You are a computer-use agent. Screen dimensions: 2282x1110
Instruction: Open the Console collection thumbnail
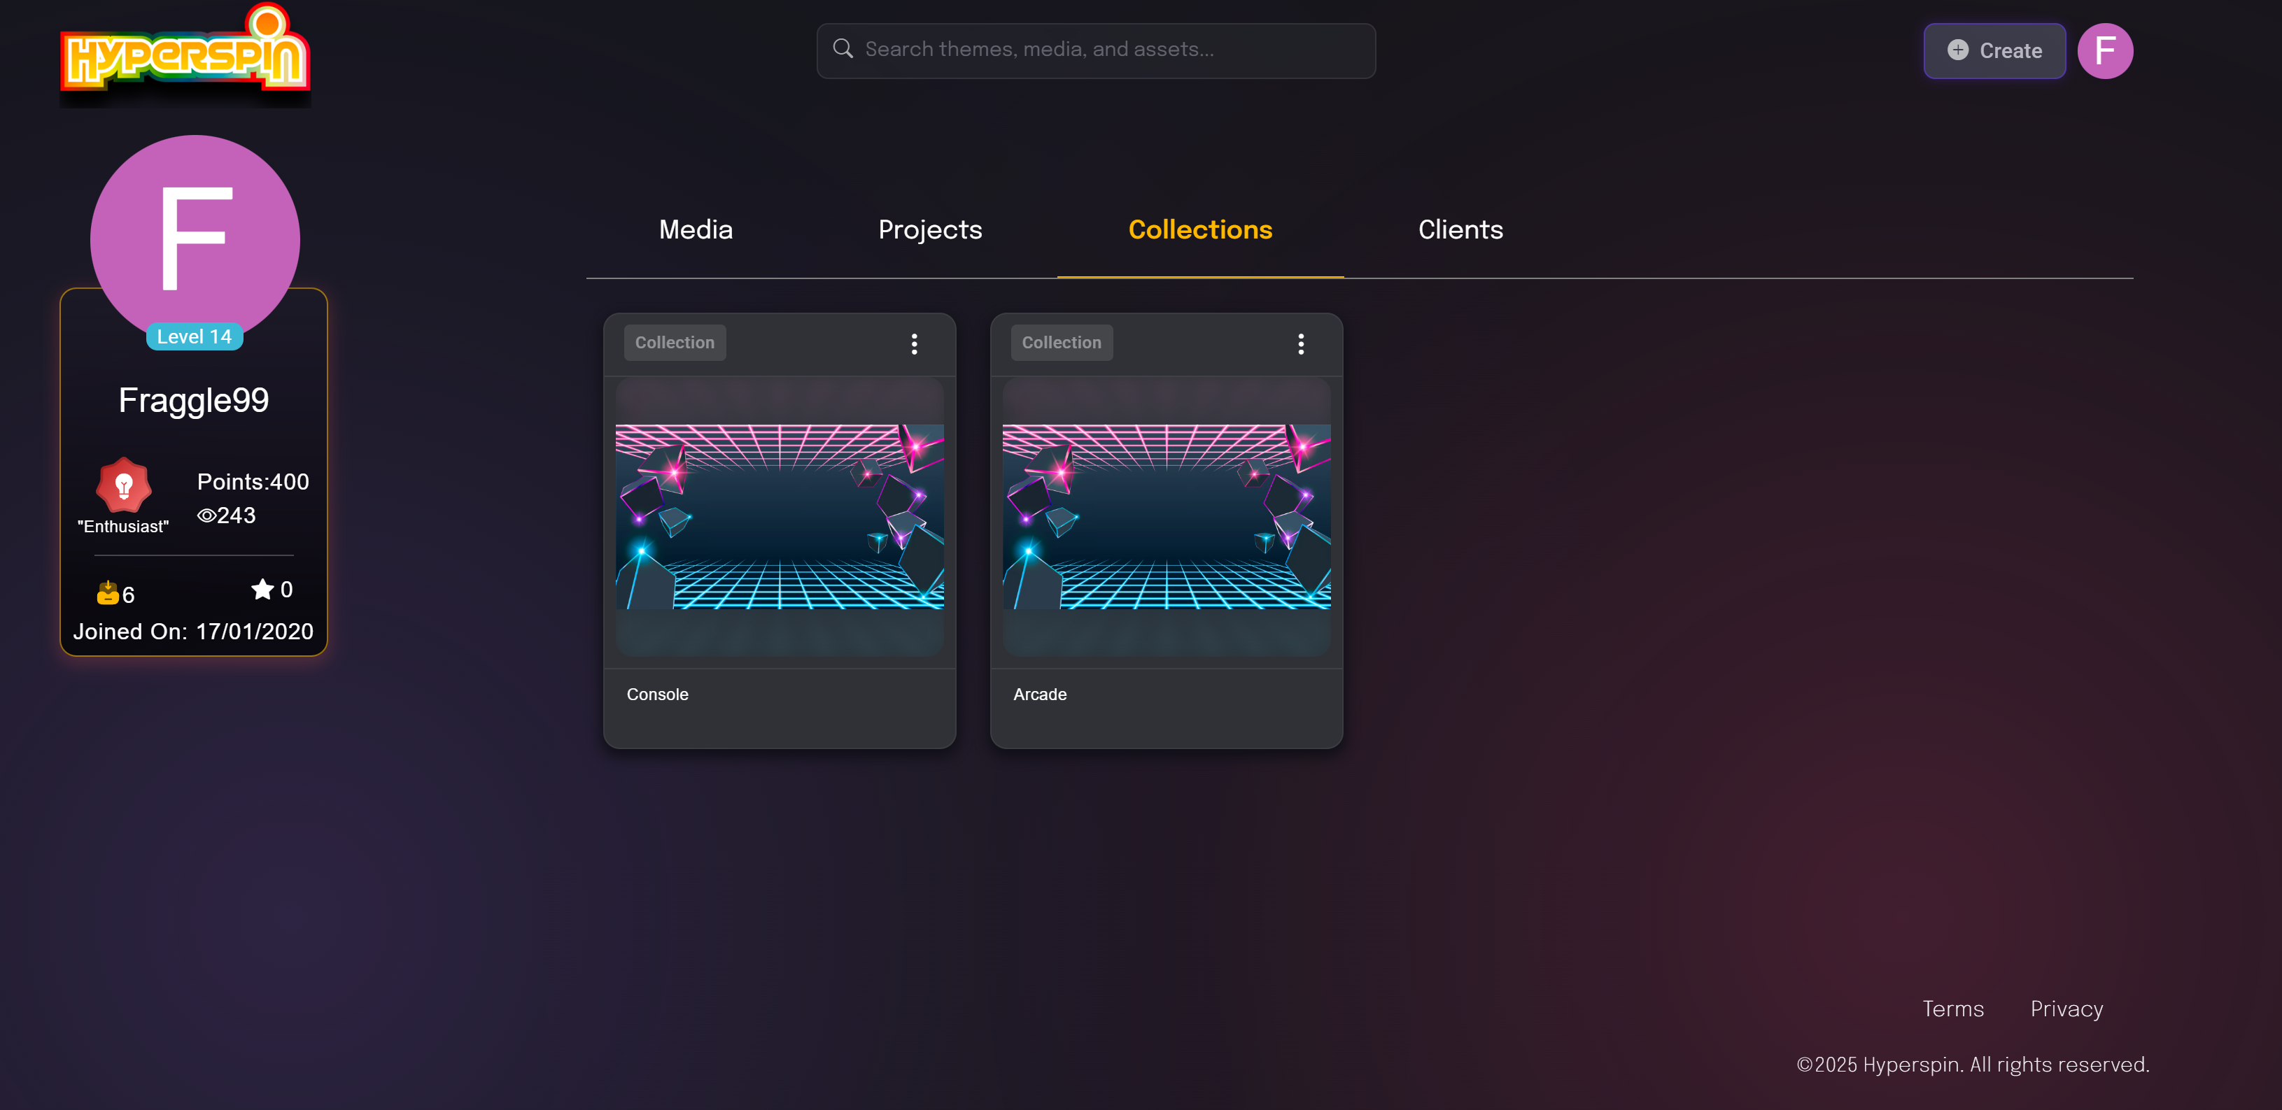[x=779, y=517]
